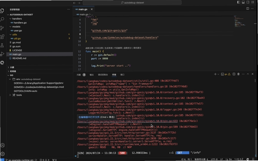The image size is (258, 161).
Task: Open the Extensions view
Action: pyautogui.click(x=2, y=37)
